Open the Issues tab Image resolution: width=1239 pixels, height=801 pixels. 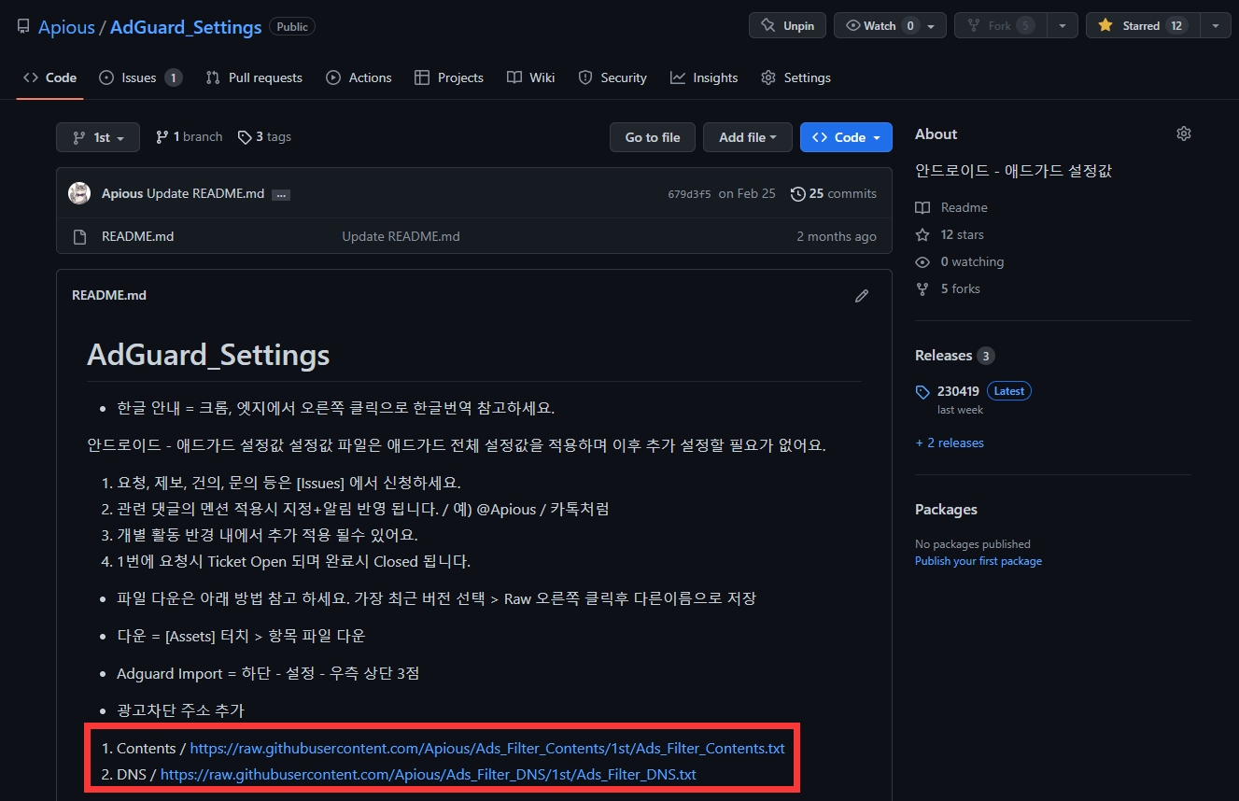(x=140, y=77)
